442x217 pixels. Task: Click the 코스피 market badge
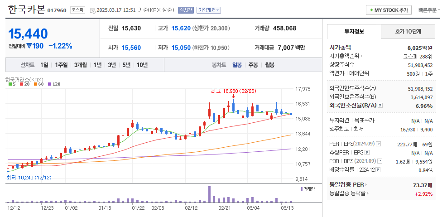77,10
